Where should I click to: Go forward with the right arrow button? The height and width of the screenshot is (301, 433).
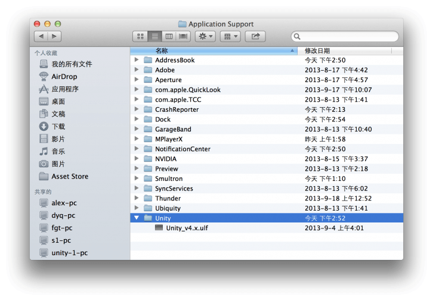54,37
